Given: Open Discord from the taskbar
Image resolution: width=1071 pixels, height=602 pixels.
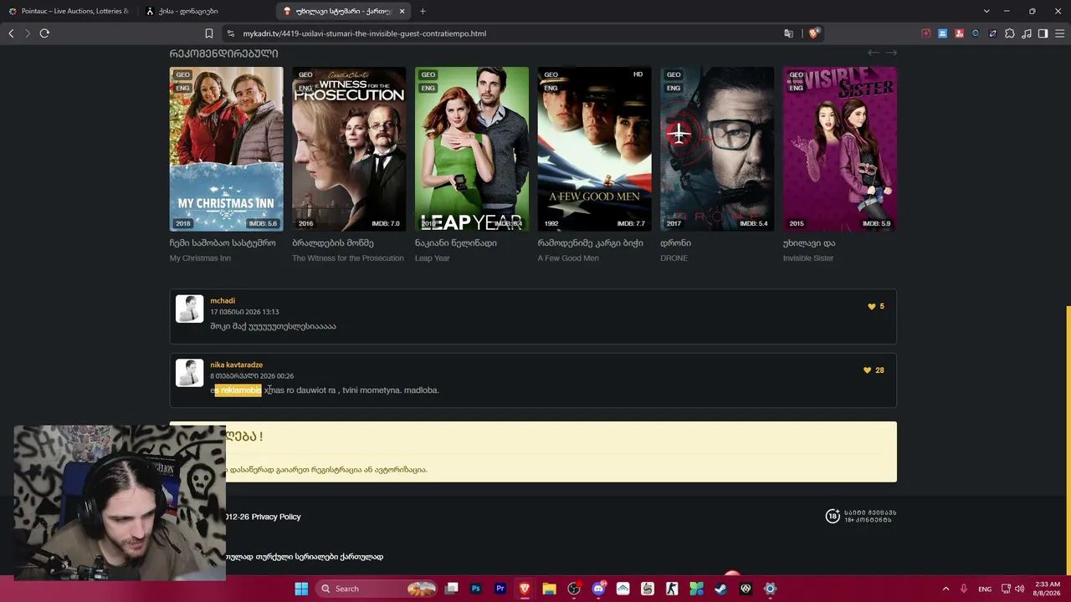Looking at the screenshot, I should tap(598, 589).
